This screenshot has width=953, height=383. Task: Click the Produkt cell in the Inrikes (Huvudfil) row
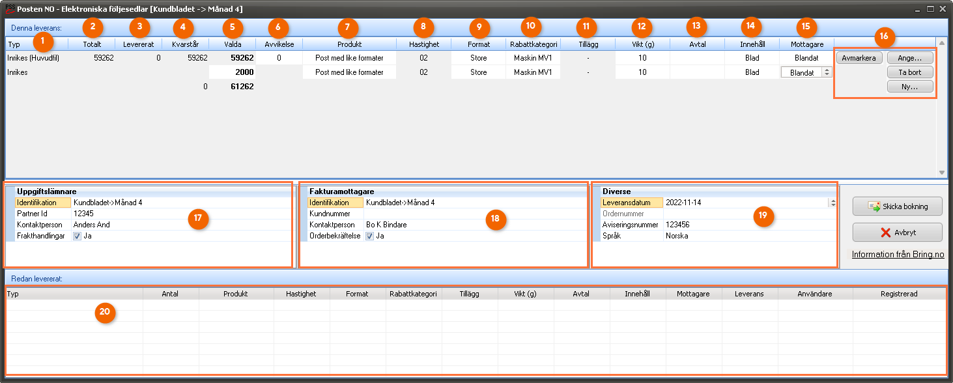[x=349, y=58]
